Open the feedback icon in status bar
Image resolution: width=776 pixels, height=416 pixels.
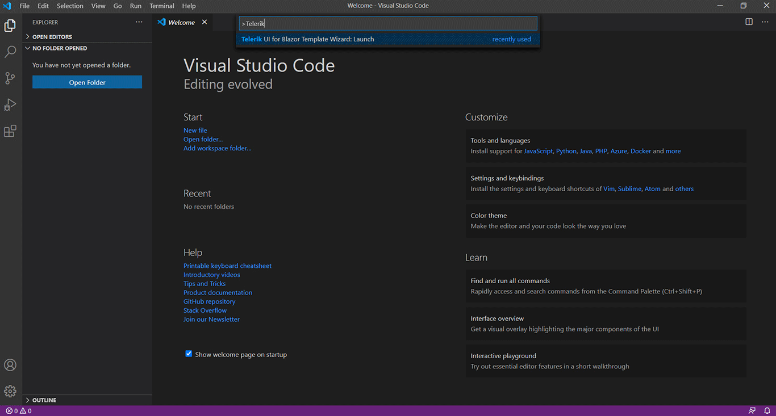[752, 411]
